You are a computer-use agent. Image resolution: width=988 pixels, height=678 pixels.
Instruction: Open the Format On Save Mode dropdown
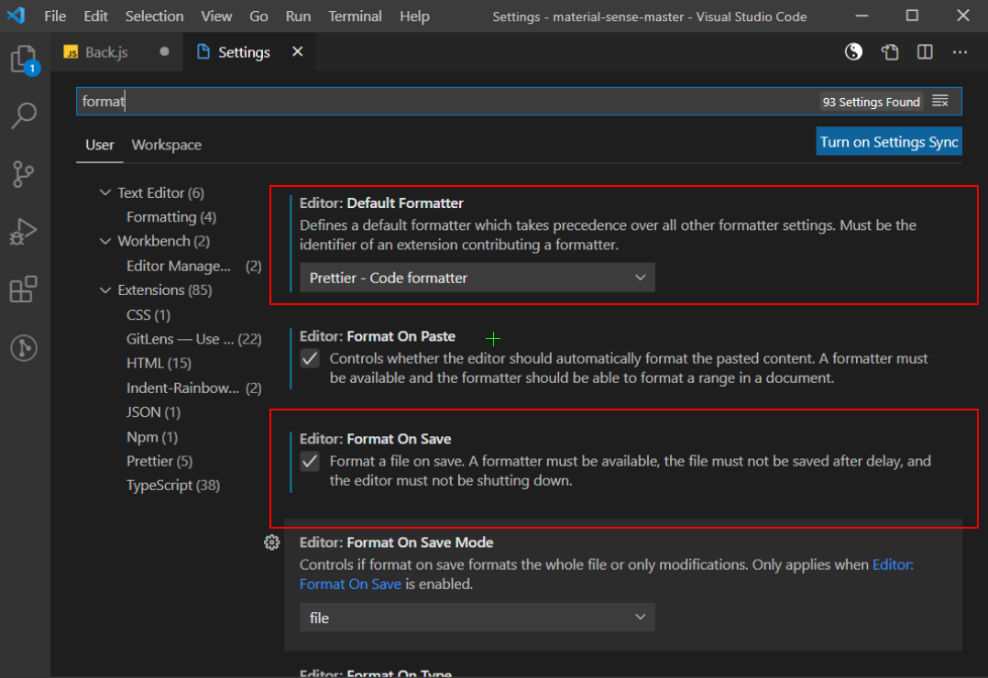click(477, 618)
